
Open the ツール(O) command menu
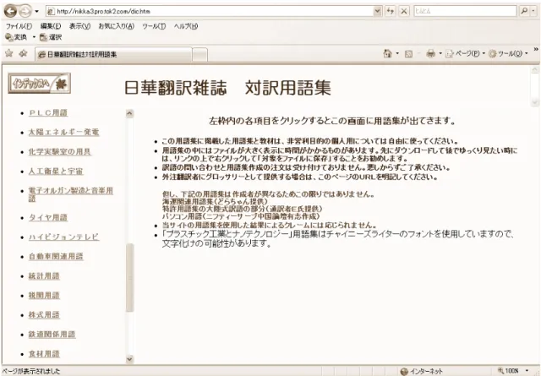coord(508,53)
